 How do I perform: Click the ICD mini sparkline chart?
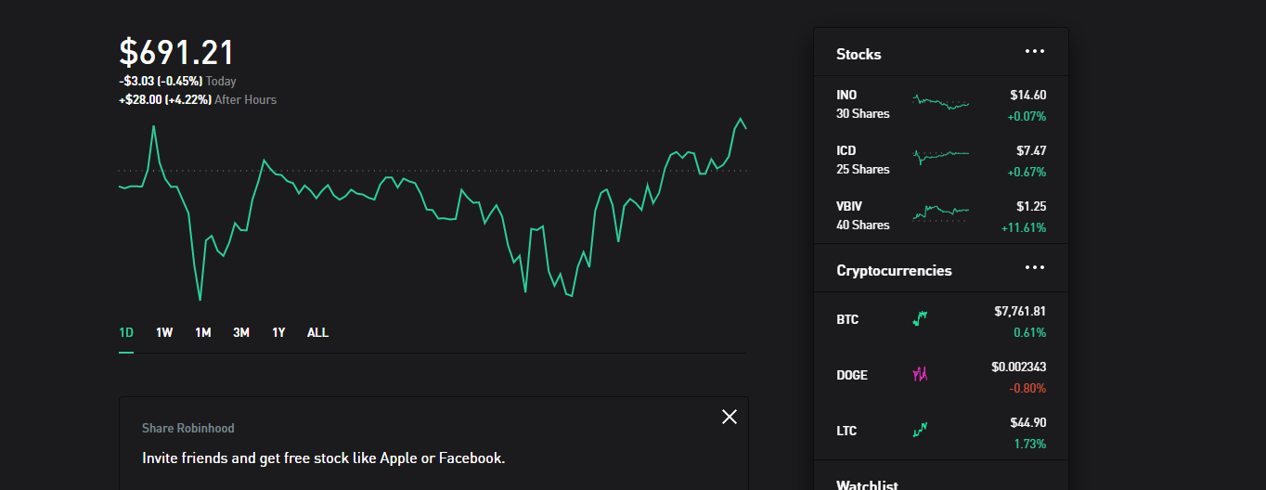pos(940,155)
